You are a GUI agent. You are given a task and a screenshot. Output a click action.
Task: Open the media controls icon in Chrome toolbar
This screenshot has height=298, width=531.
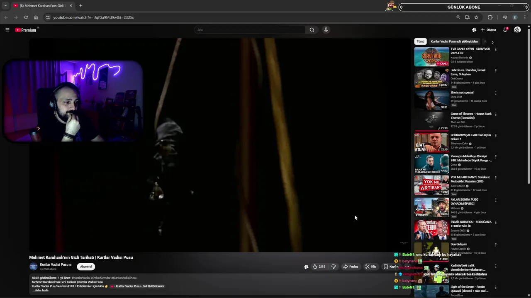tap(505, 17)
